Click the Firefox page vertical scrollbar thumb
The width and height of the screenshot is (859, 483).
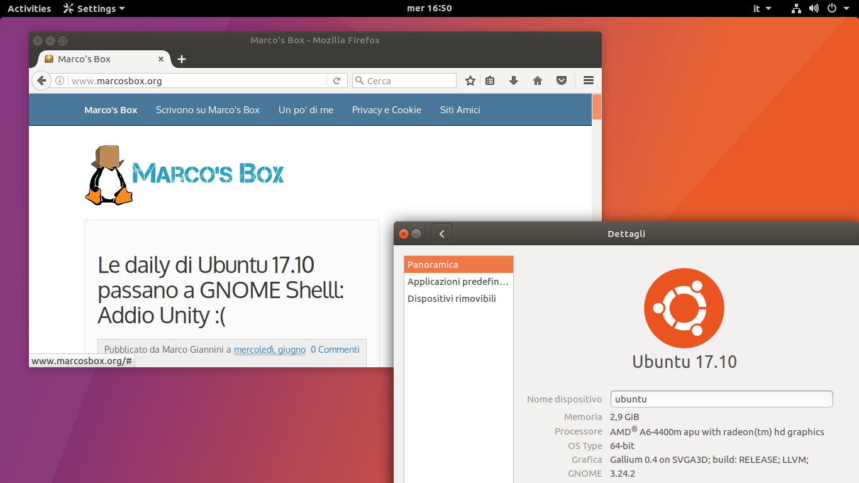tap(597, 107)
